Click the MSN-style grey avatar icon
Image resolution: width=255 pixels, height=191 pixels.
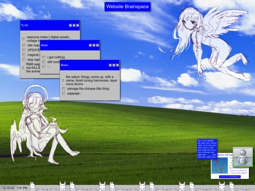[243, 157]
